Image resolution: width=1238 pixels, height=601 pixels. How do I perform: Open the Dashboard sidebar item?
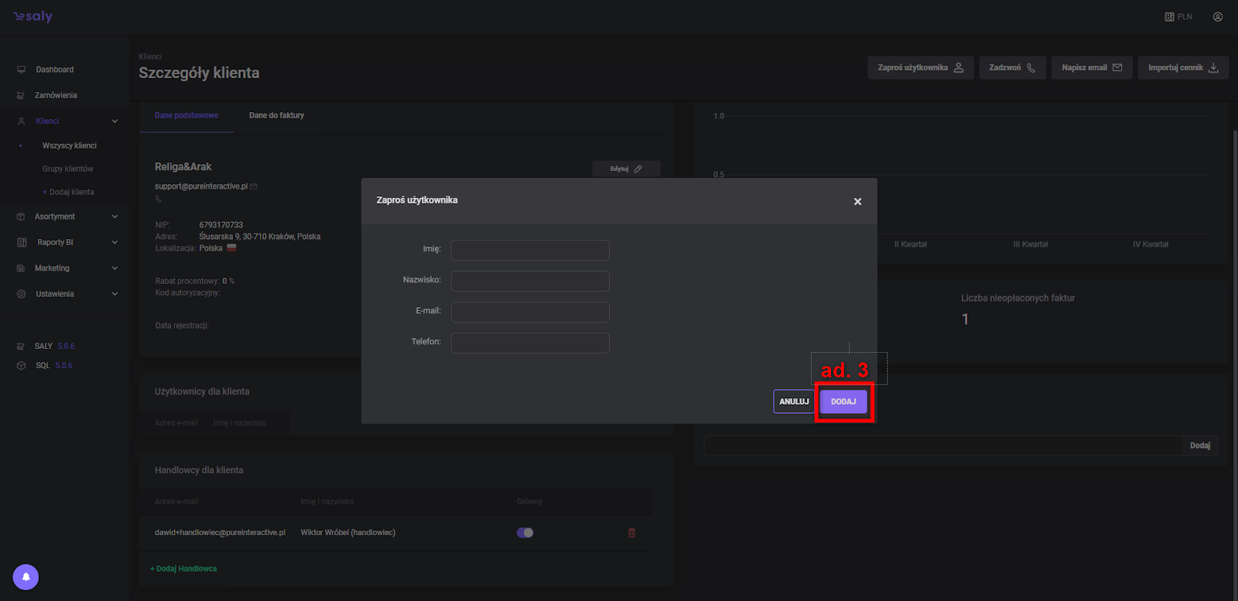54,70
